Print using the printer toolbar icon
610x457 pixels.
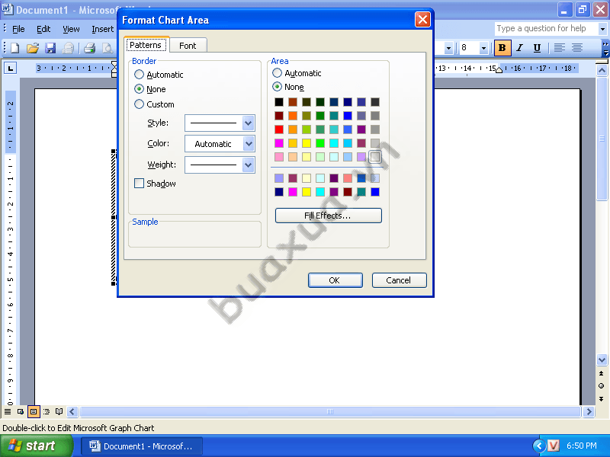(x=90, y=48)
